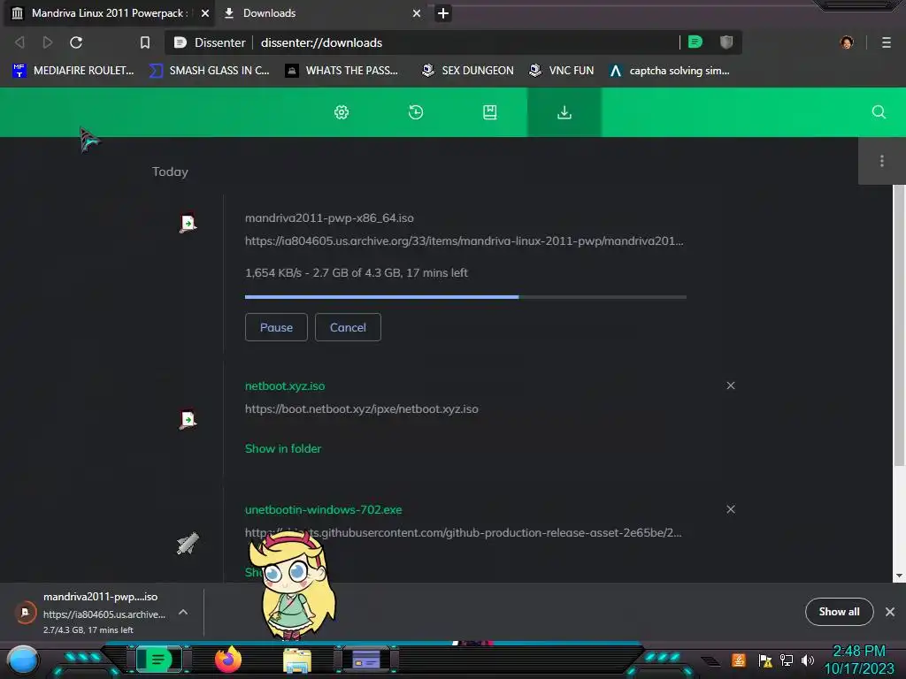
Task: Click the search downloads magnifier icon
Action: 879,112
